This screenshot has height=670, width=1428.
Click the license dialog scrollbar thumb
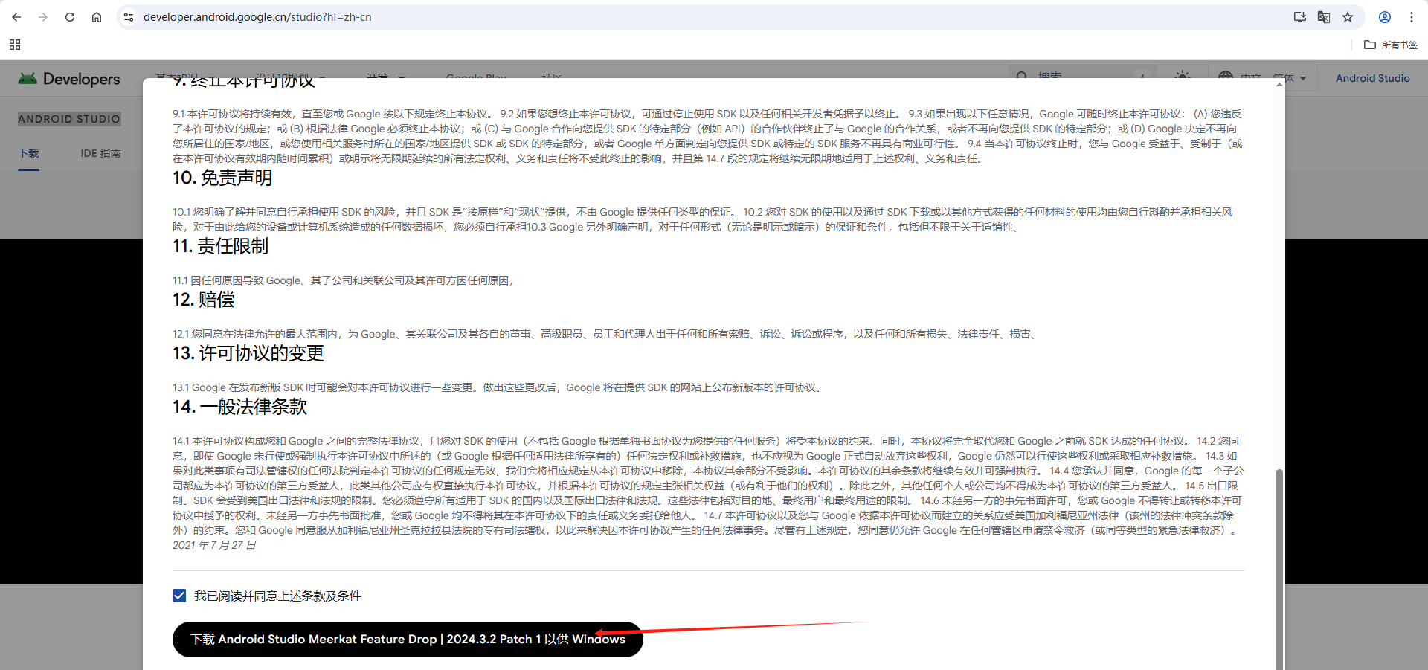(1279, 569)
